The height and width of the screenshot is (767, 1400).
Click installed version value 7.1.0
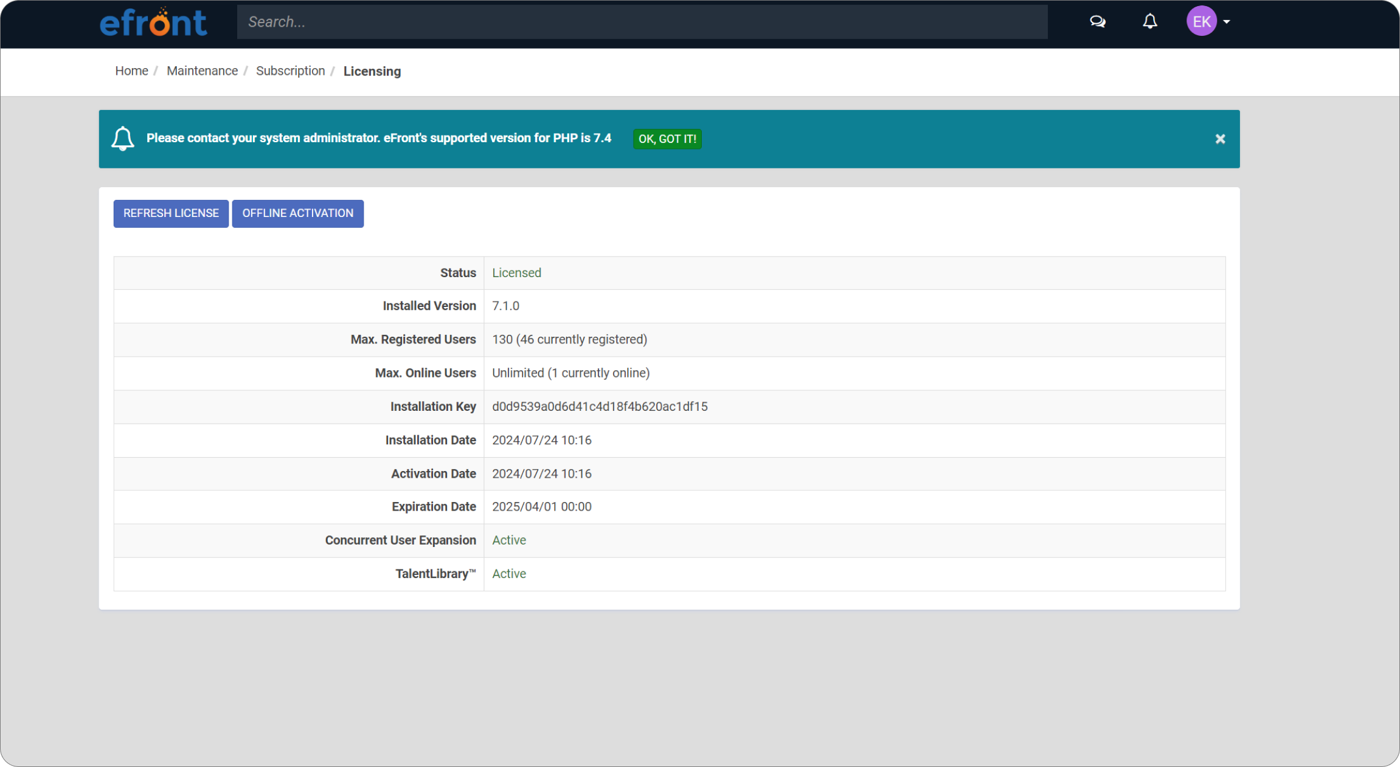505,306
